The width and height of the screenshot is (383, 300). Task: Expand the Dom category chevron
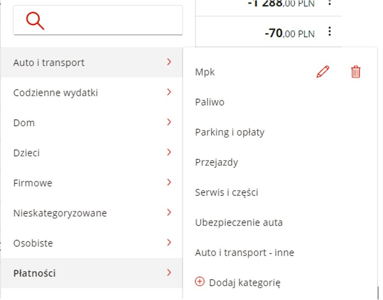pos(169,122)
